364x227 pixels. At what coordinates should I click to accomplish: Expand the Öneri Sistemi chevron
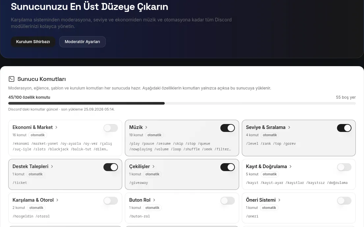[279, 200]
